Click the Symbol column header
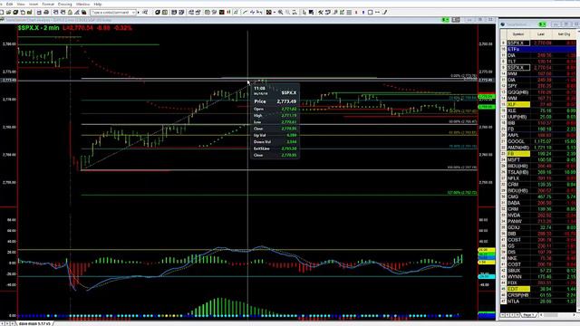 (518, 34)
